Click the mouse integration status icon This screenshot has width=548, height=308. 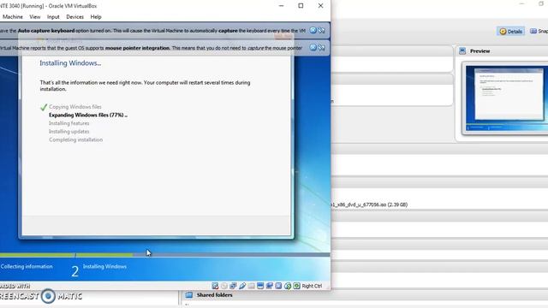288,286
